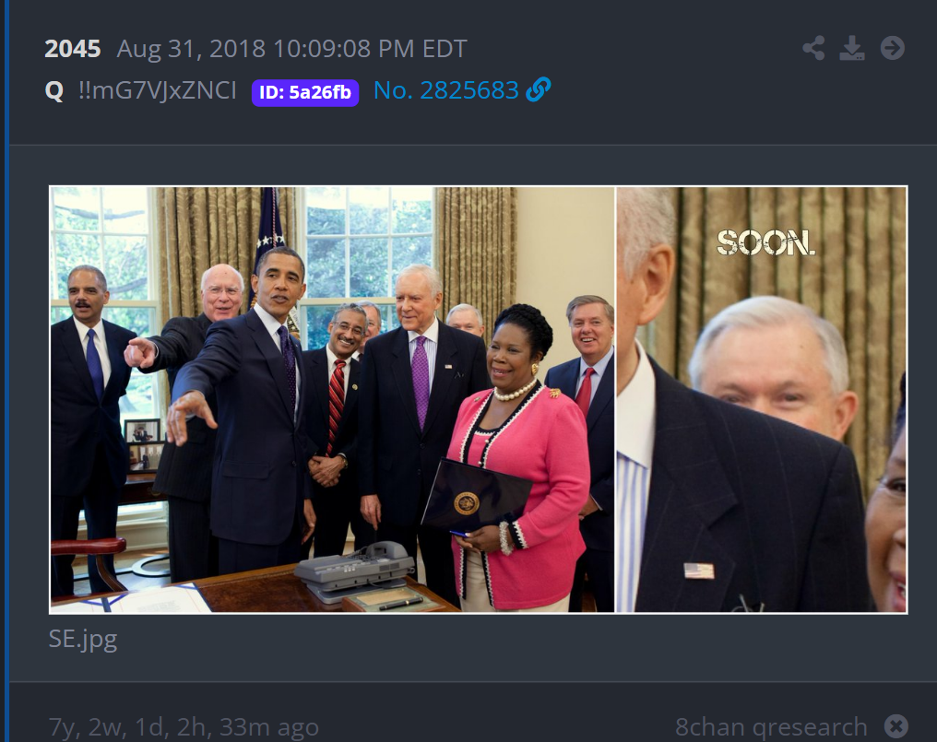
Task: Click the flag lapel pin in close-up panel
Action: pyautogui.click(x=698, y=571)
